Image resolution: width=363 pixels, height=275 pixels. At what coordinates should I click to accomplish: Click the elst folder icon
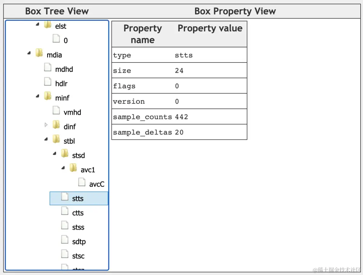(48, 25)
